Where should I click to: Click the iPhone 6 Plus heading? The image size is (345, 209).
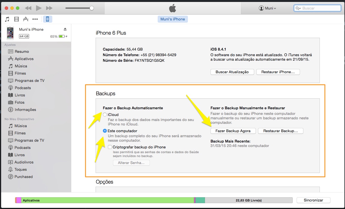111,33
